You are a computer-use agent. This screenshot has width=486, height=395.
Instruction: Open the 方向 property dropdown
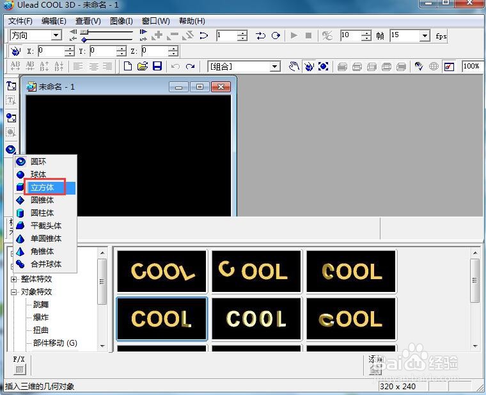tap(56, 35)
